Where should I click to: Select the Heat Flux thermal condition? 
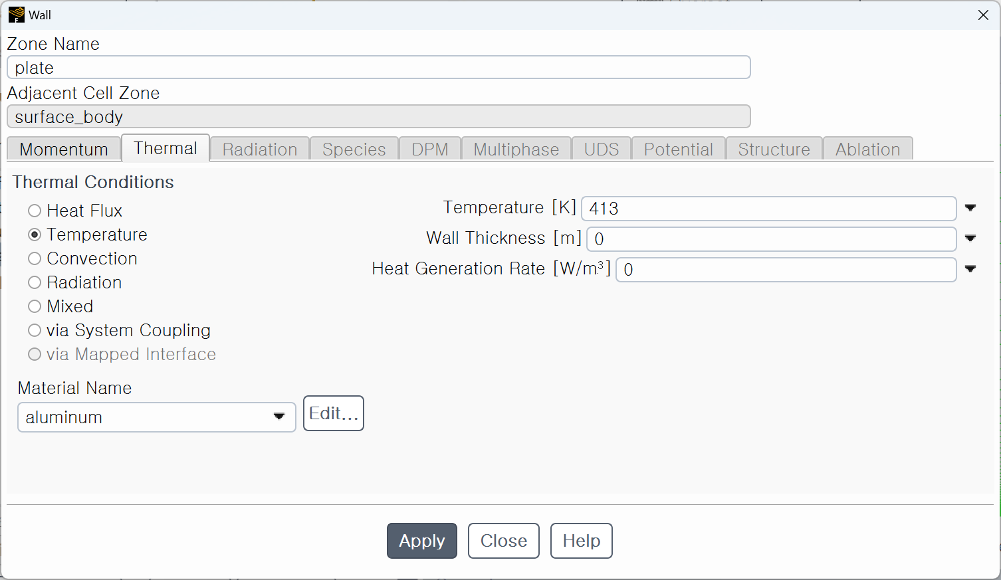click(75, 211)
